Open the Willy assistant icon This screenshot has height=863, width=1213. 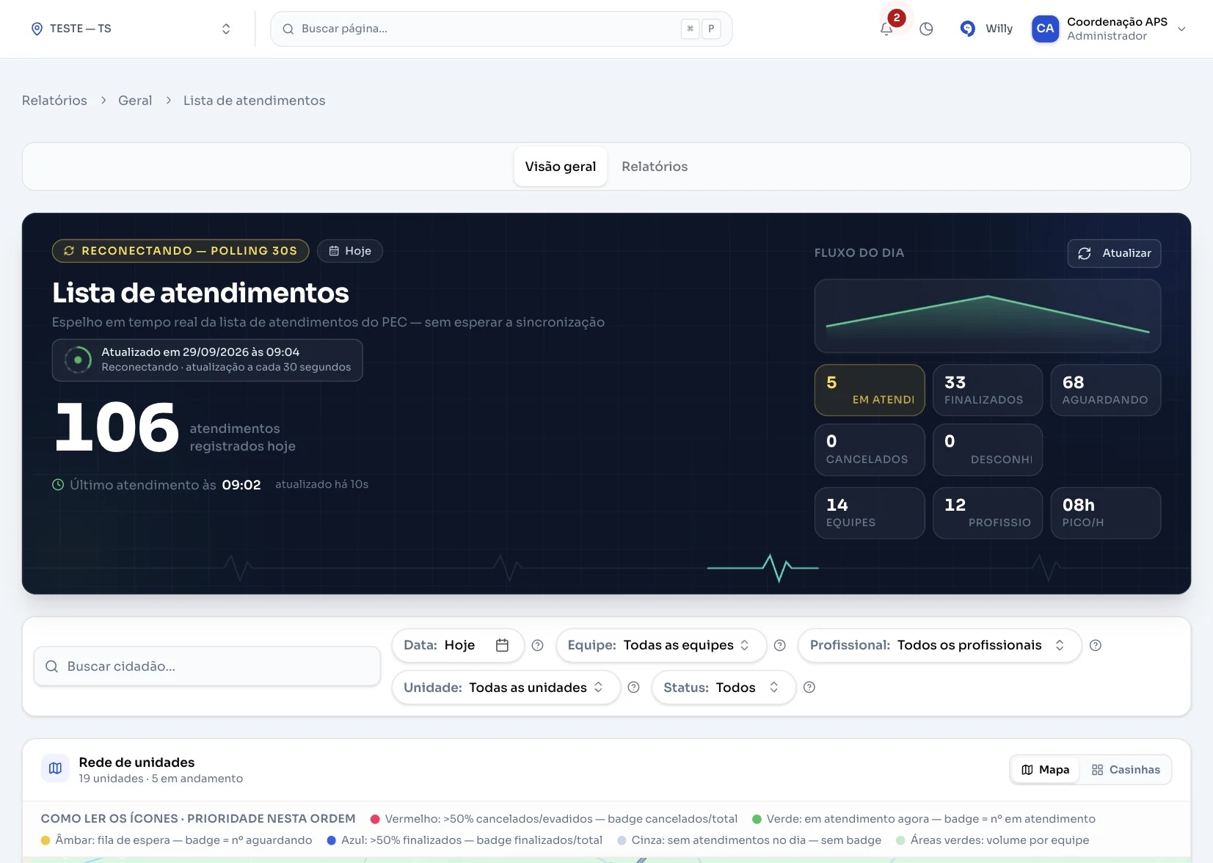click(x=968, y=29)
